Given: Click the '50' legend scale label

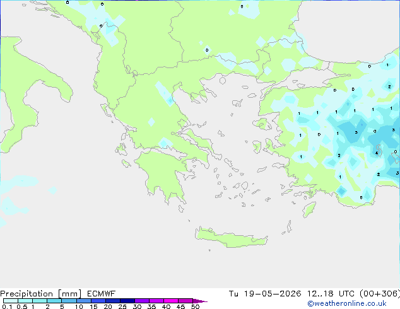Looking at the screenshot, I should click(195, 306).
